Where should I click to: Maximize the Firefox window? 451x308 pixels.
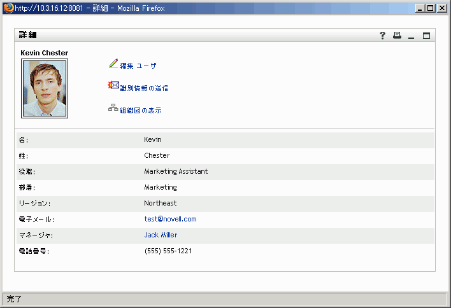coord(431,8)
